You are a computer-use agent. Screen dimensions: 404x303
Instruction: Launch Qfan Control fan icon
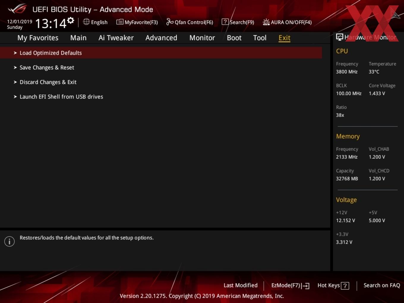coord(170,22)
